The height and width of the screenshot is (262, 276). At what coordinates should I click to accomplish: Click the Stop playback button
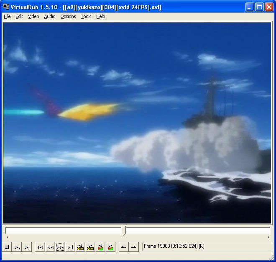tap(7, 247)
